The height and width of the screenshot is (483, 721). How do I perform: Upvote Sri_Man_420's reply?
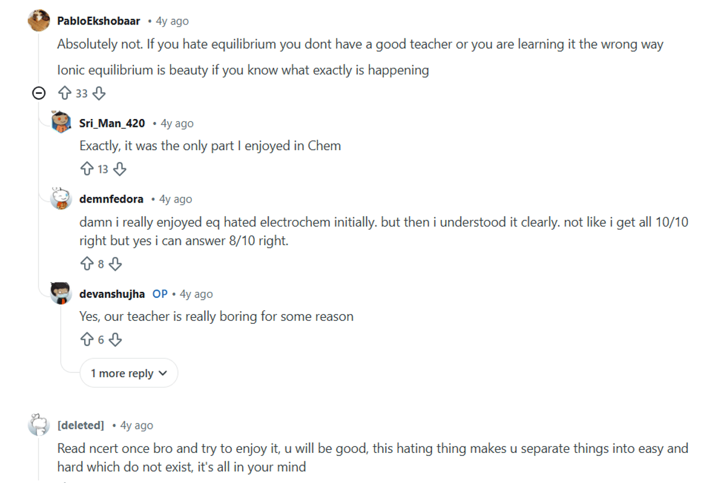click(x=87, y=169)
